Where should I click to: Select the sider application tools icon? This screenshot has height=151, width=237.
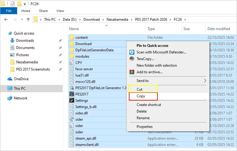(x=72, y=119)
